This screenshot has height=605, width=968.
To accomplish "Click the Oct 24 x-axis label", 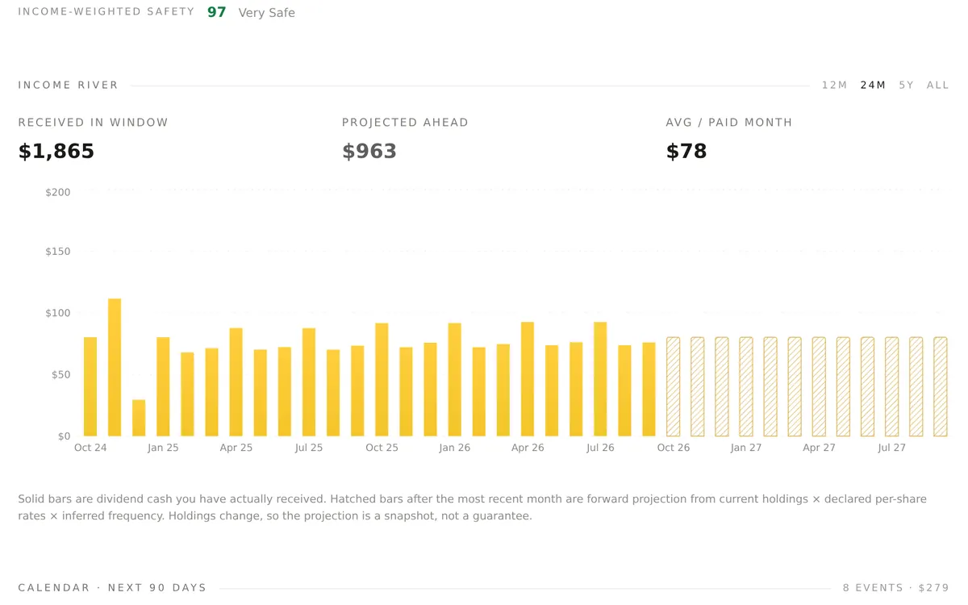I will pyautogui.click(x=90, y=448).
